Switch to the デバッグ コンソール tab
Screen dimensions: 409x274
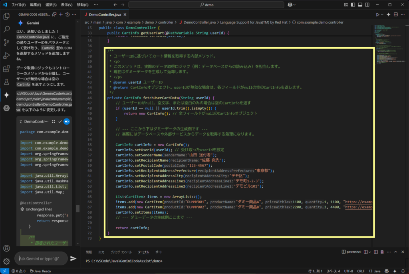[121, 252]
